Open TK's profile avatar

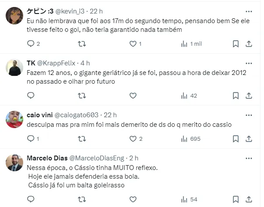pos(14,68)
